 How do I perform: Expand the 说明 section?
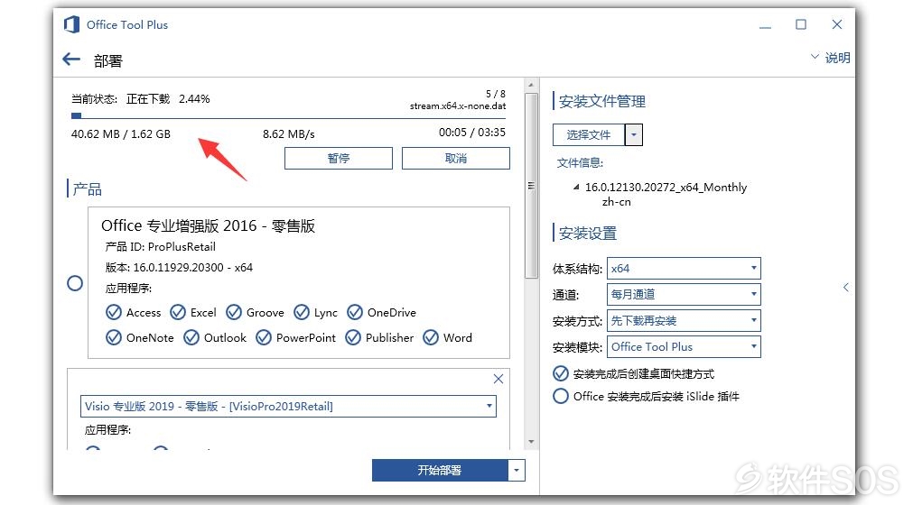tap(831, 58)
